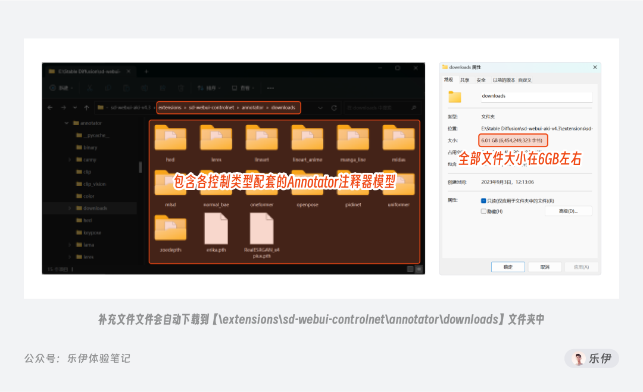Click the up-arrow navigation icon
Viewport: 643px width, 392px height.
click(86, 107)
